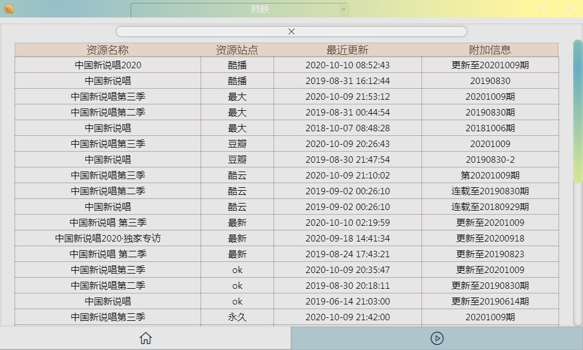Click the orange app logo icon
583x350 pixels.
pyautogui.click(x=9, y=9)
